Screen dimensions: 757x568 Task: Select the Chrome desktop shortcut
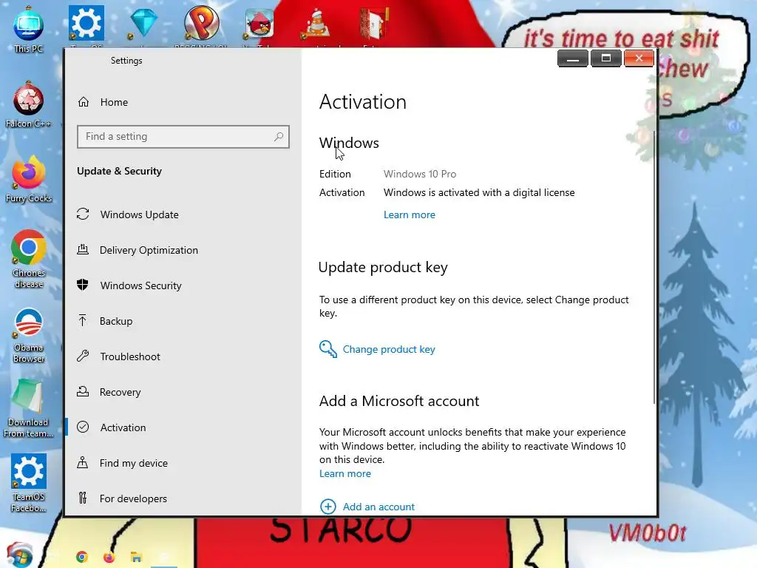[29, 260]
